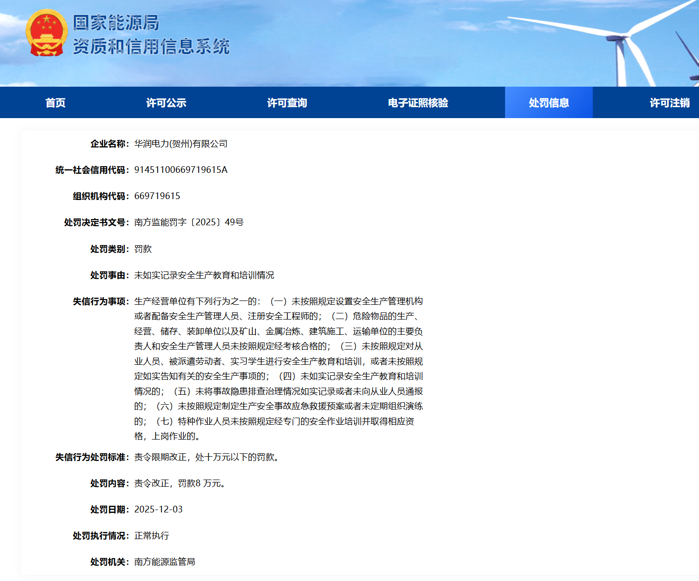Click the organization code 669719615
This screenshot has width=699, height=581.
click(157, 196)
